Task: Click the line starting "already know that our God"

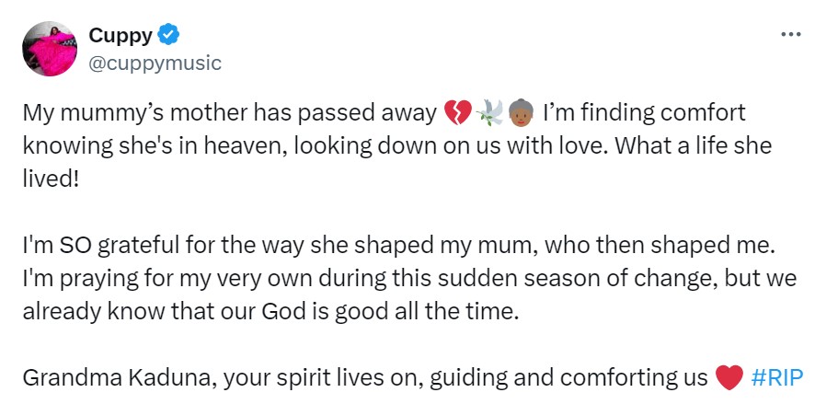Action: tap(270, 309)
